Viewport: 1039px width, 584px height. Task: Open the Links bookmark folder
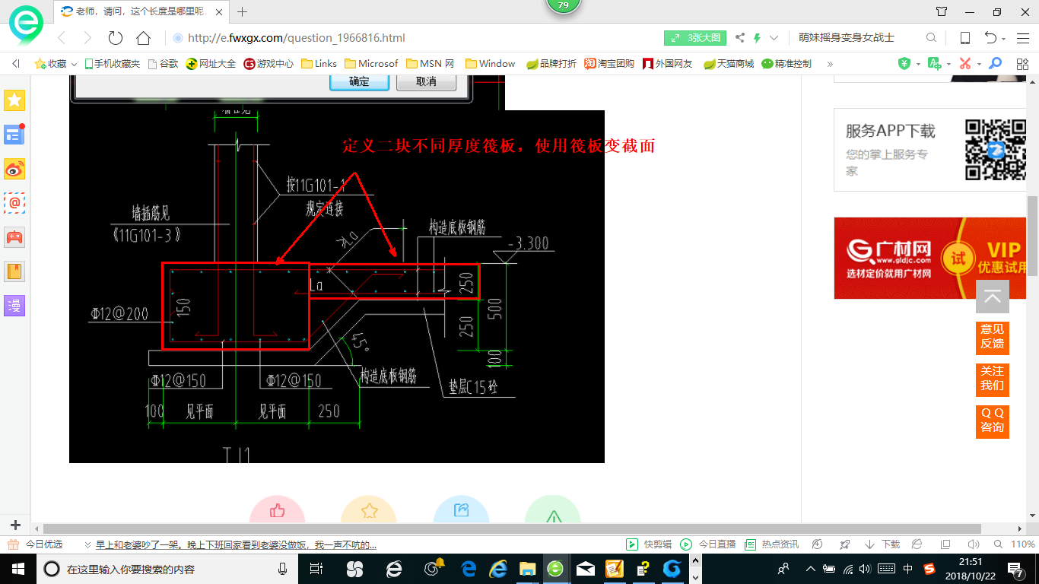[x=319, y=64]
